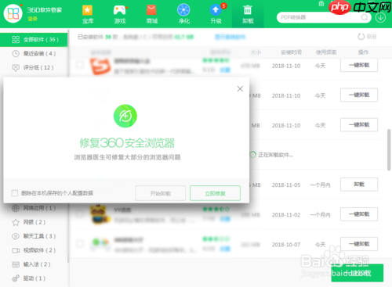Sort by 安装时间 column header
Viewport: 392px width, 287px height.
(x=292, y=52)
